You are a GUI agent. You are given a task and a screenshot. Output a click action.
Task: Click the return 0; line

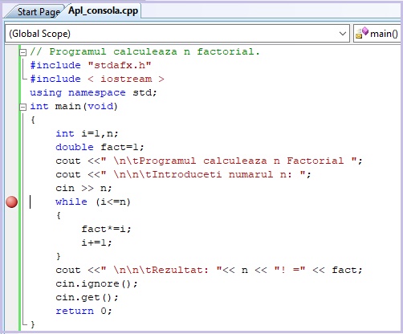click(83, 311)
